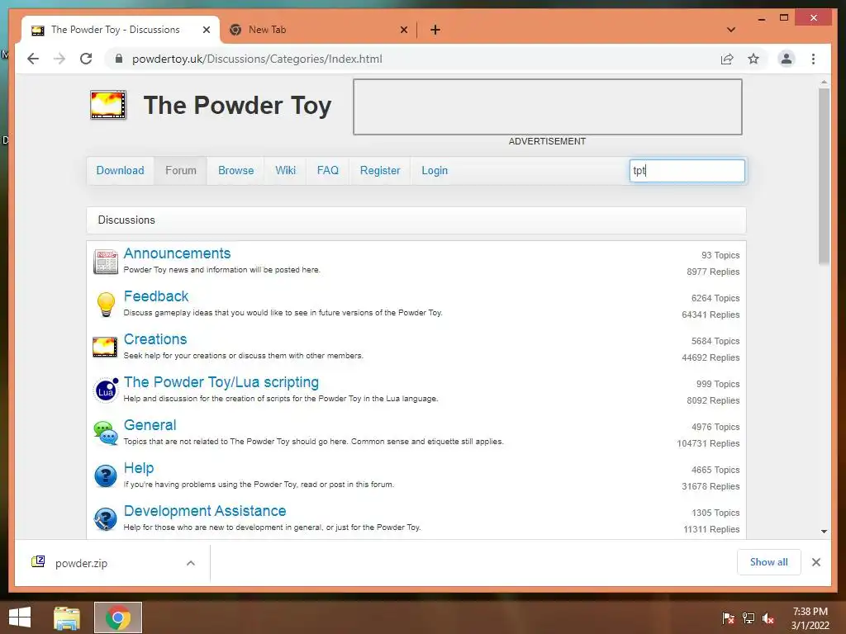Viewport: 846px width, 634px height.
Task: Click the action center flag icon
Action: click(728, 618)
